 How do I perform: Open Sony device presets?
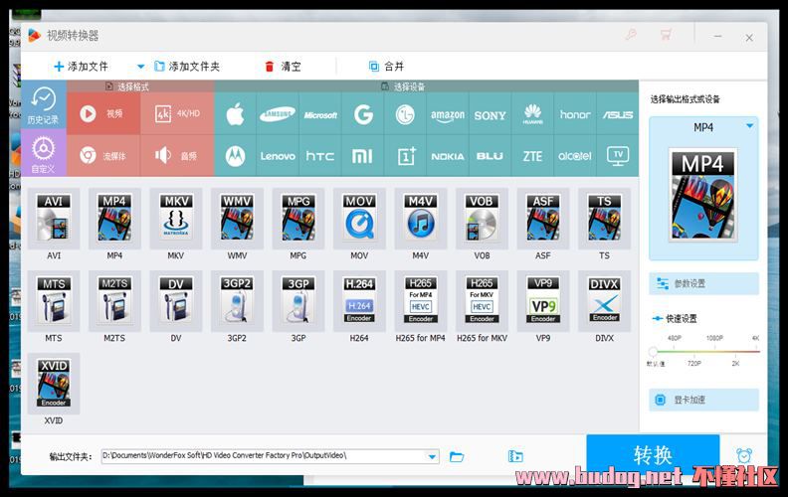pos(490,114)
